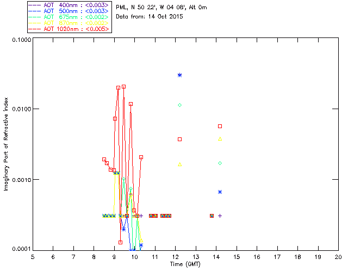Click the x-axis tick label 13
This screenshot has width=348, height=278.
196,257
